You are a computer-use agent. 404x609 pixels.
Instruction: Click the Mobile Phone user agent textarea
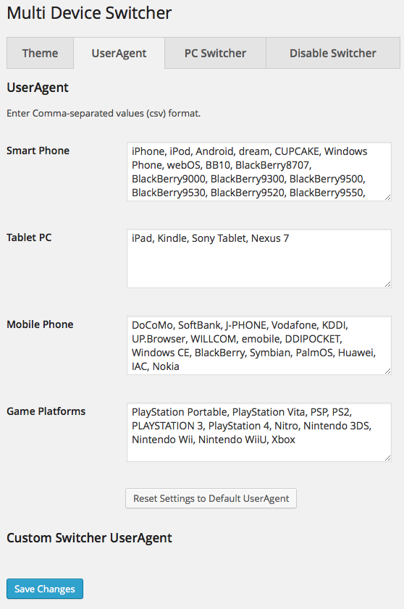coord(259,345)
